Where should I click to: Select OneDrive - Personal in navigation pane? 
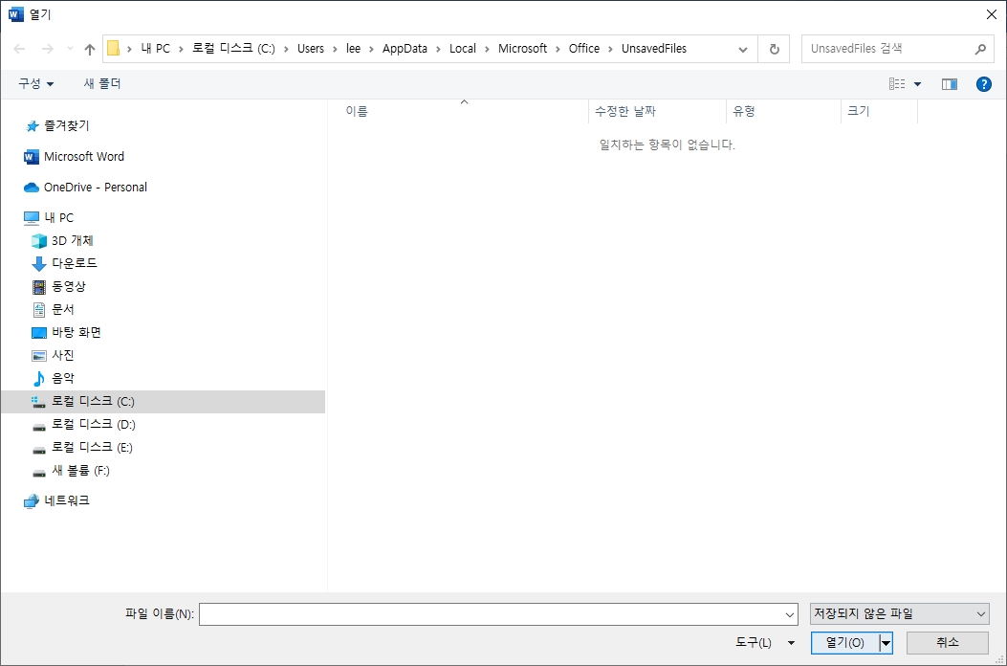tap(85, 188)
